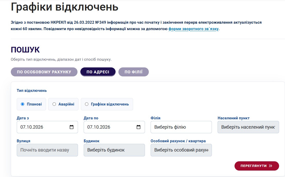285x177 pixels.
Task: Open calendar picker for 'Дата по'
Action: (139, 127)
